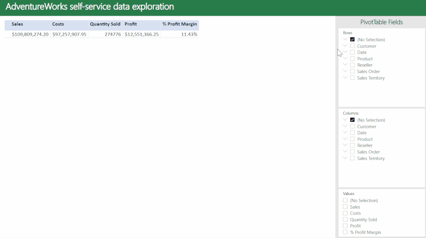Viewport: 426px width, 238px height.
Task: Check Product in Columns section
Action: point(352,139)
